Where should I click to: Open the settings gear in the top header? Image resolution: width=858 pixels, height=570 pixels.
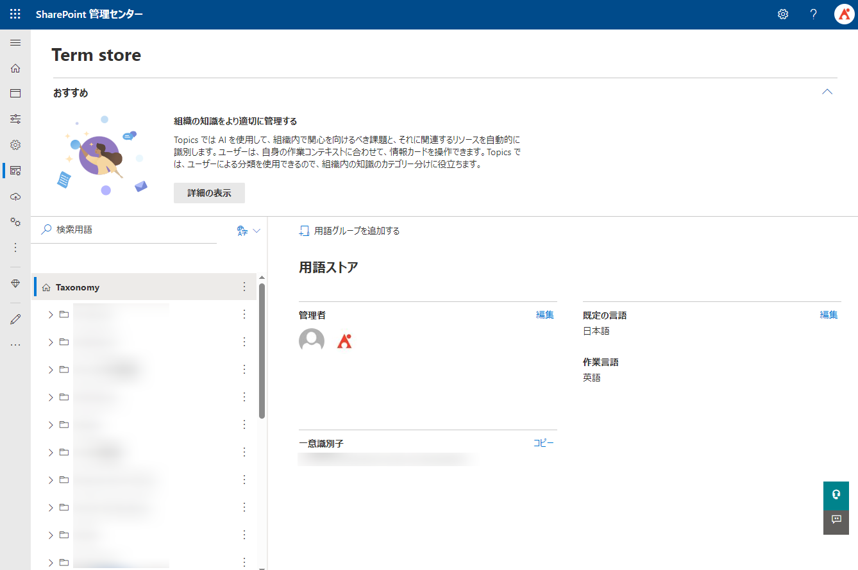click(783, 14)
